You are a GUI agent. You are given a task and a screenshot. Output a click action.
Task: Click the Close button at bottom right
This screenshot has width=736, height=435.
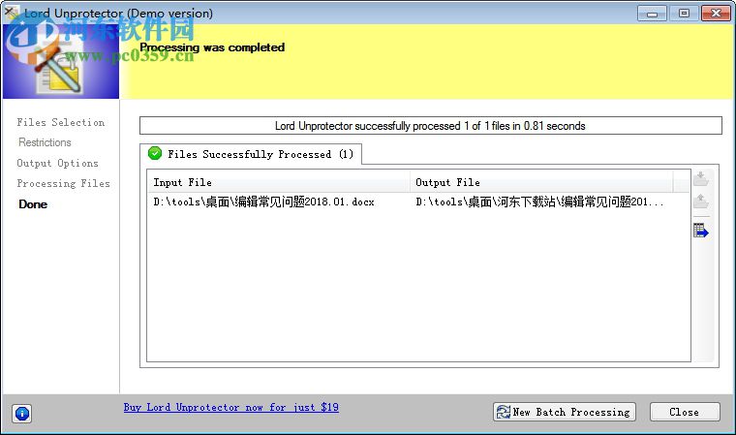point(685,412)
